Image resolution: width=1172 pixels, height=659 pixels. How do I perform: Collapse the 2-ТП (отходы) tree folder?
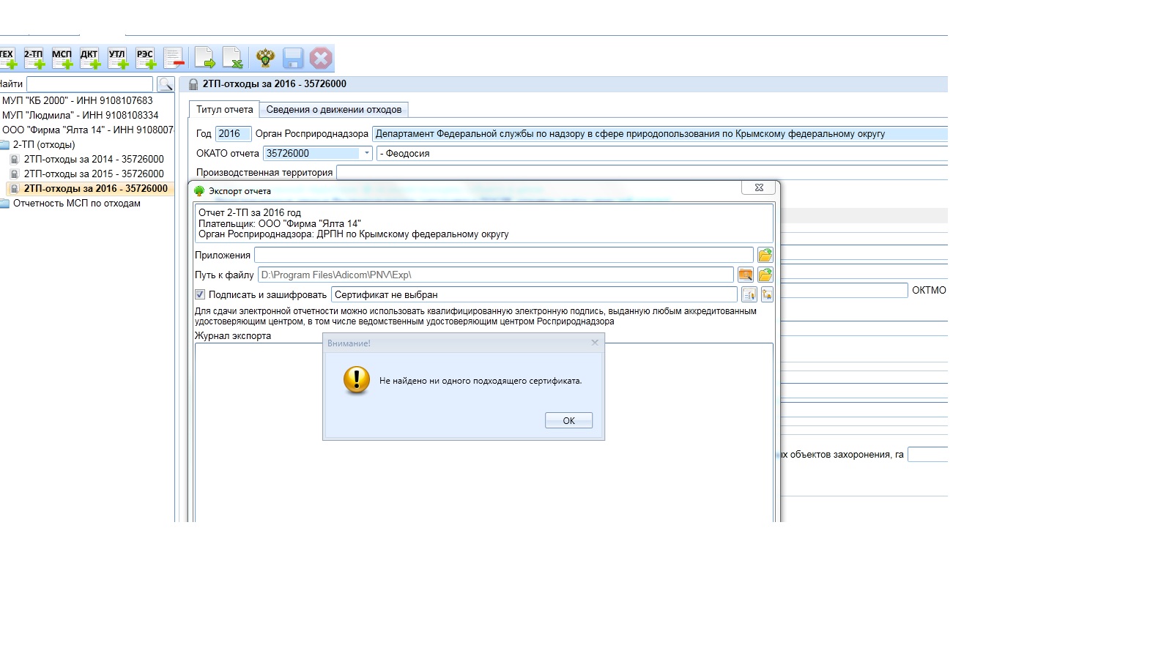point(5,144)
